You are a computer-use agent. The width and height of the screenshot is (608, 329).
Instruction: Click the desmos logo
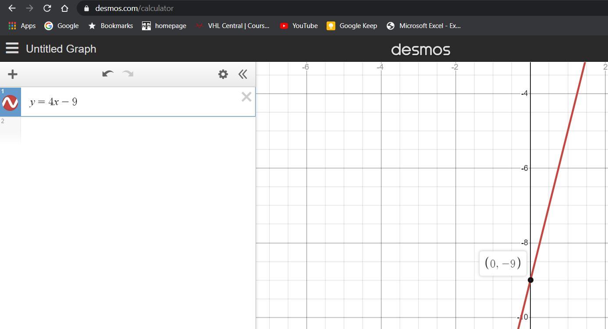pos(421,50)
